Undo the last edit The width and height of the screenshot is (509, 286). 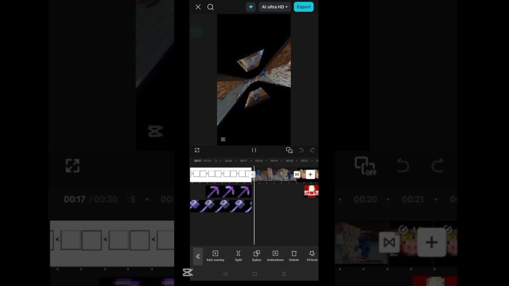click(301, 150)
